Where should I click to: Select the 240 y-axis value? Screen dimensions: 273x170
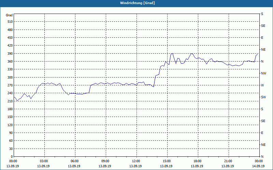[10, 93]
